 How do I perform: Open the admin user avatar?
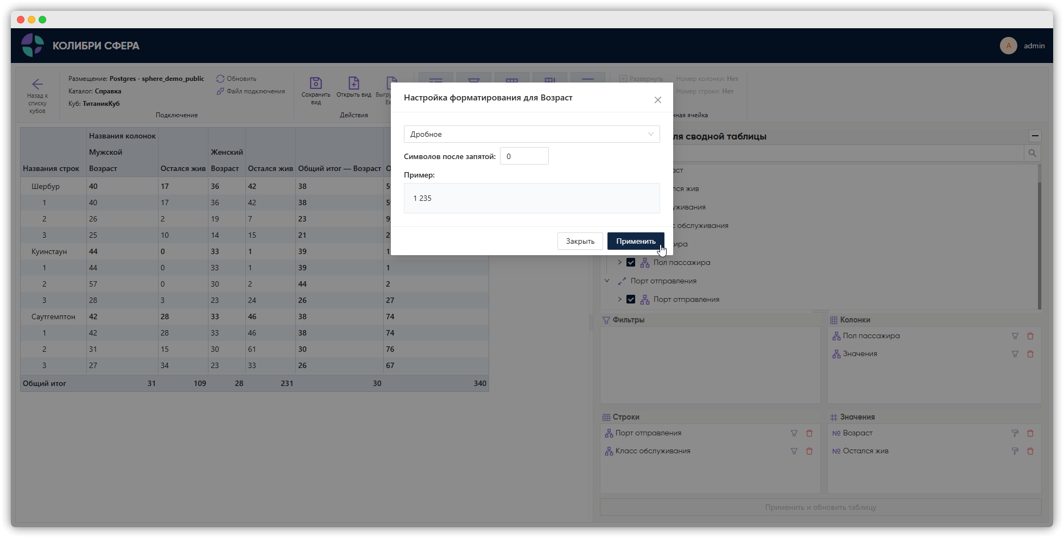1009,46
